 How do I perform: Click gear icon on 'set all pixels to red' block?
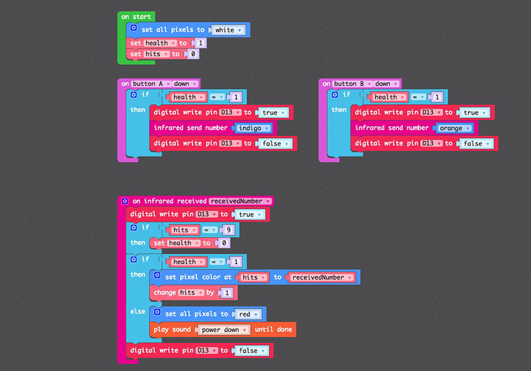coord(157,313)
